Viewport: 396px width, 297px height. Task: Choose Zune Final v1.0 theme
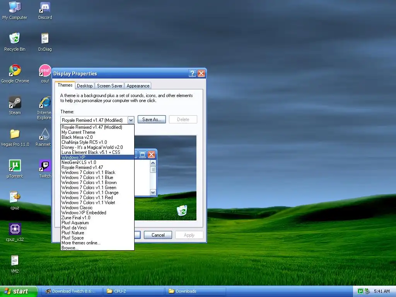click(97, 218)
